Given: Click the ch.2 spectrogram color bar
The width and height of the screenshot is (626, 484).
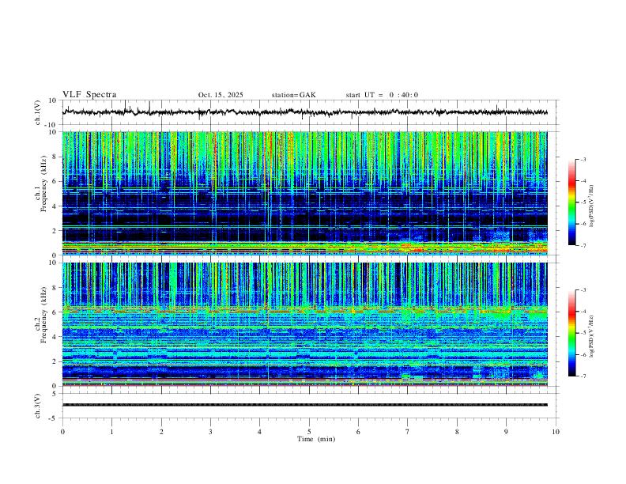Looking at the screenshot, I should tap(571, 333).
